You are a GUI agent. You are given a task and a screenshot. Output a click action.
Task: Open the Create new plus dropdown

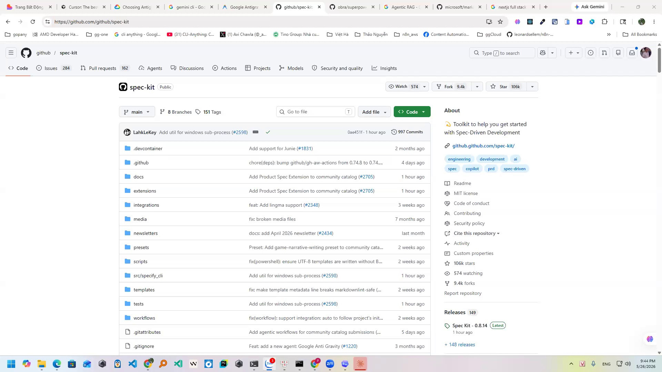pyautogui.click(x=574, y=53)
